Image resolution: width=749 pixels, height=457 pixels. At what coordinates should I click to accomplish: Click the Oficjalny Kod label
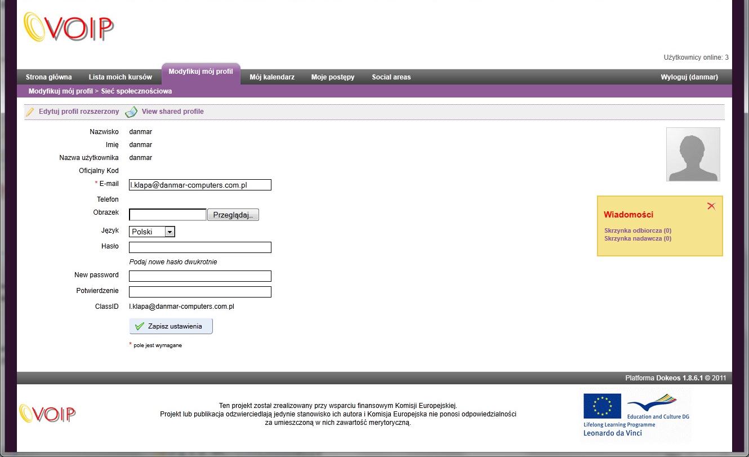coord(99,171)
